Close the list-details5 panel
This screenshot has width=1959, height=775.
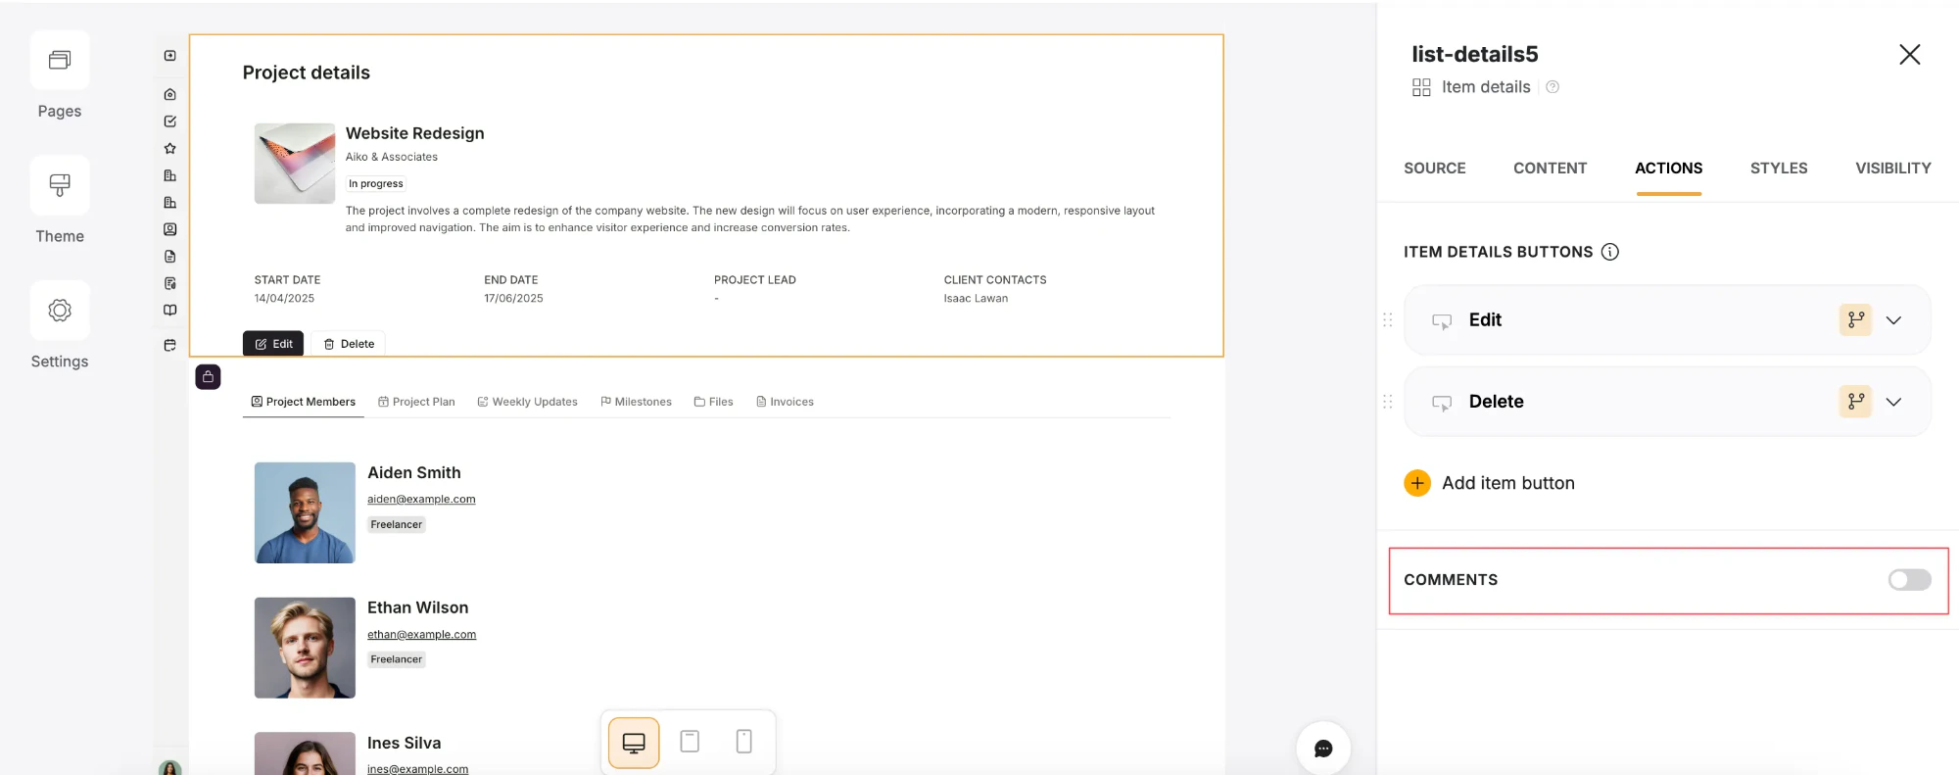pos(1909,55)
